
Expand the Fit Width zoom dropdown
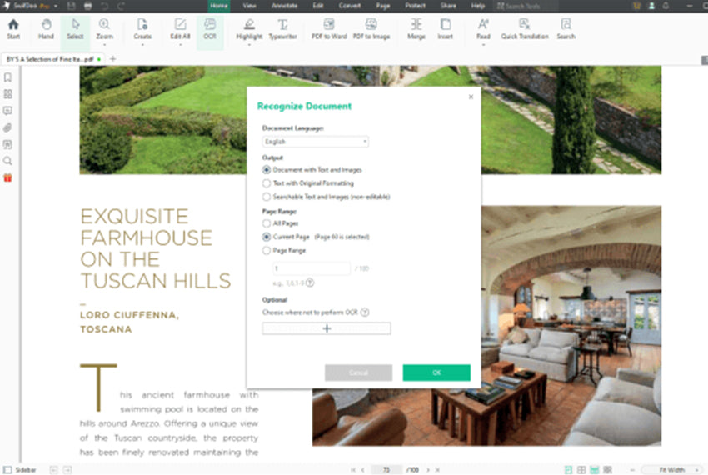[x=673, y=470]
